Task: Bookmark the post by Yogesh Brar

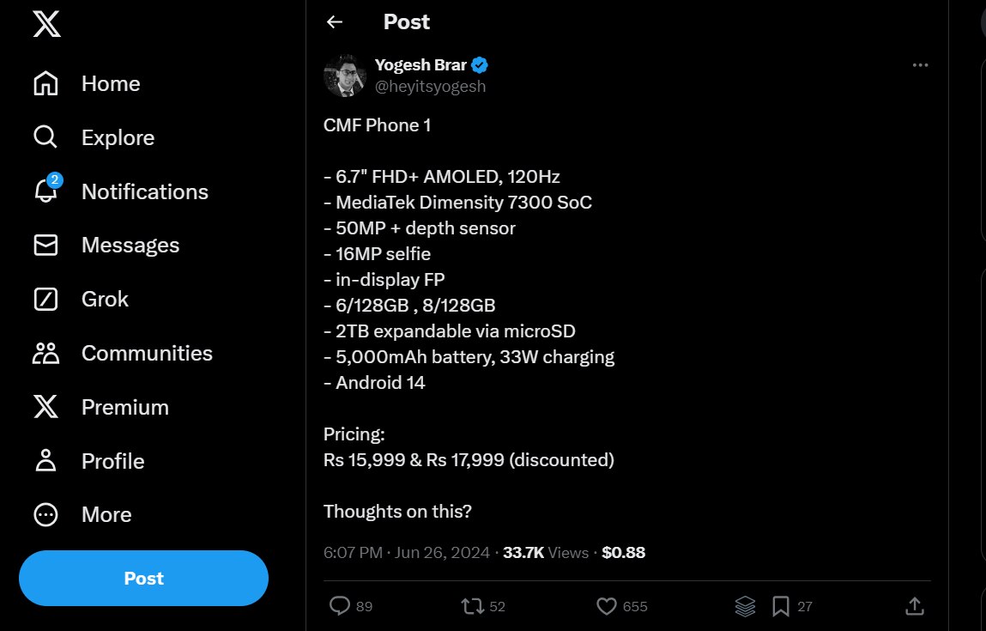Action: tap(781, 606)
